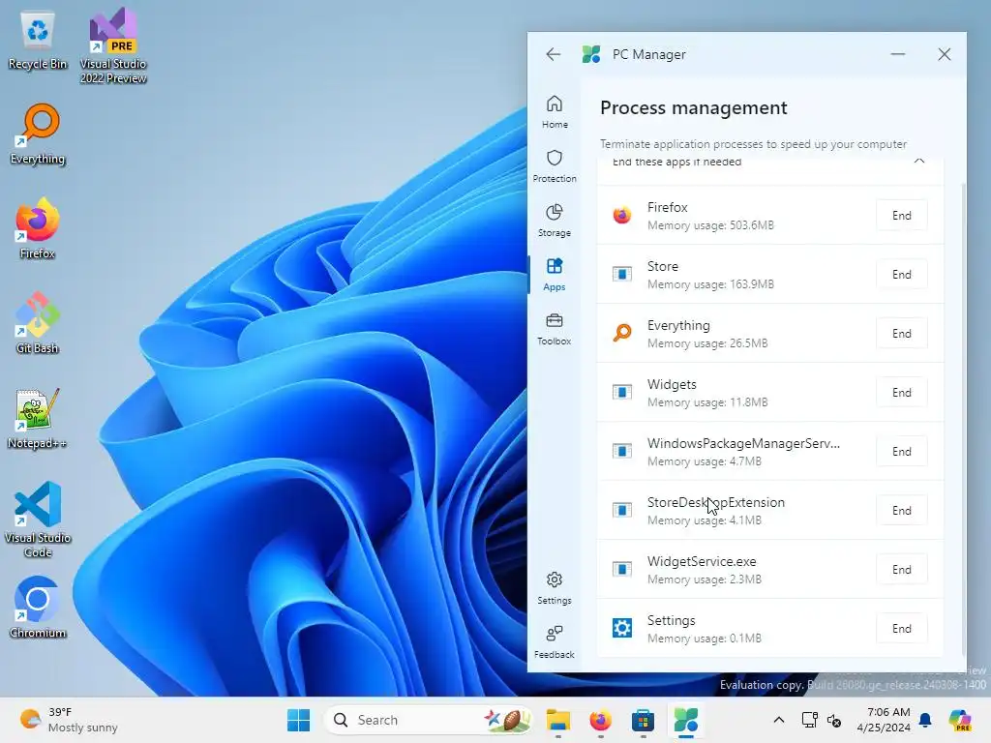Show hidden system tray icons
Screen dimensions: 991x743
(779, 720)
